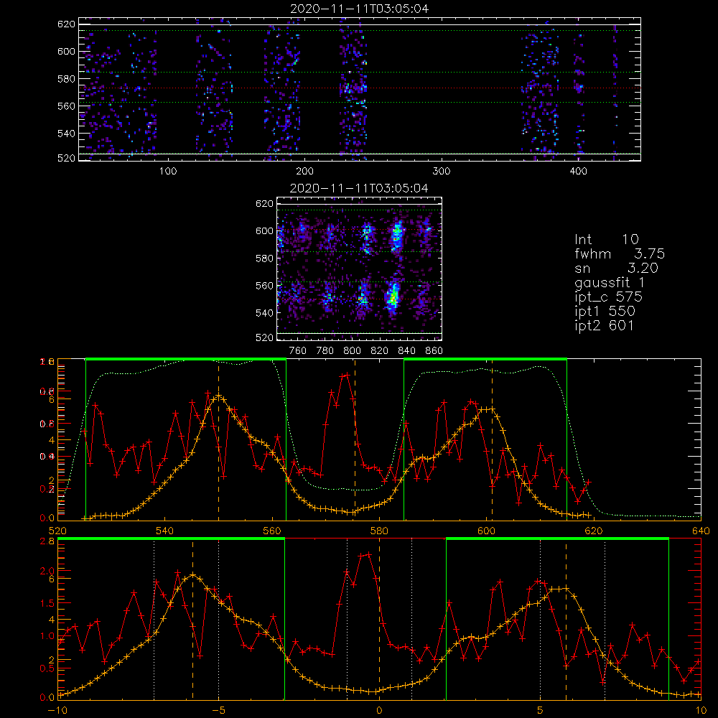Click the x-axis tick label '-10'
Image resolution: width=718 pixels, height=718 pixels.
click(57, 710)
